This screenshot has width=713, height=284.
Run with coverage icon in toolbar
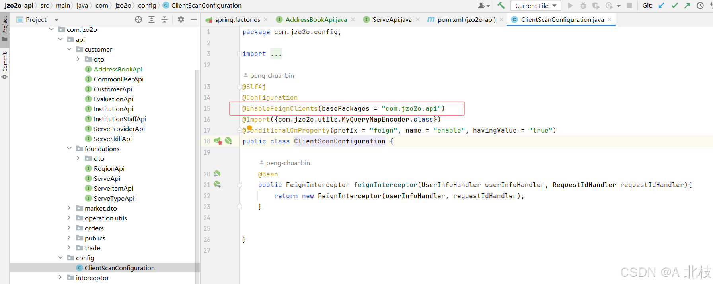click(x=596, y=6)
